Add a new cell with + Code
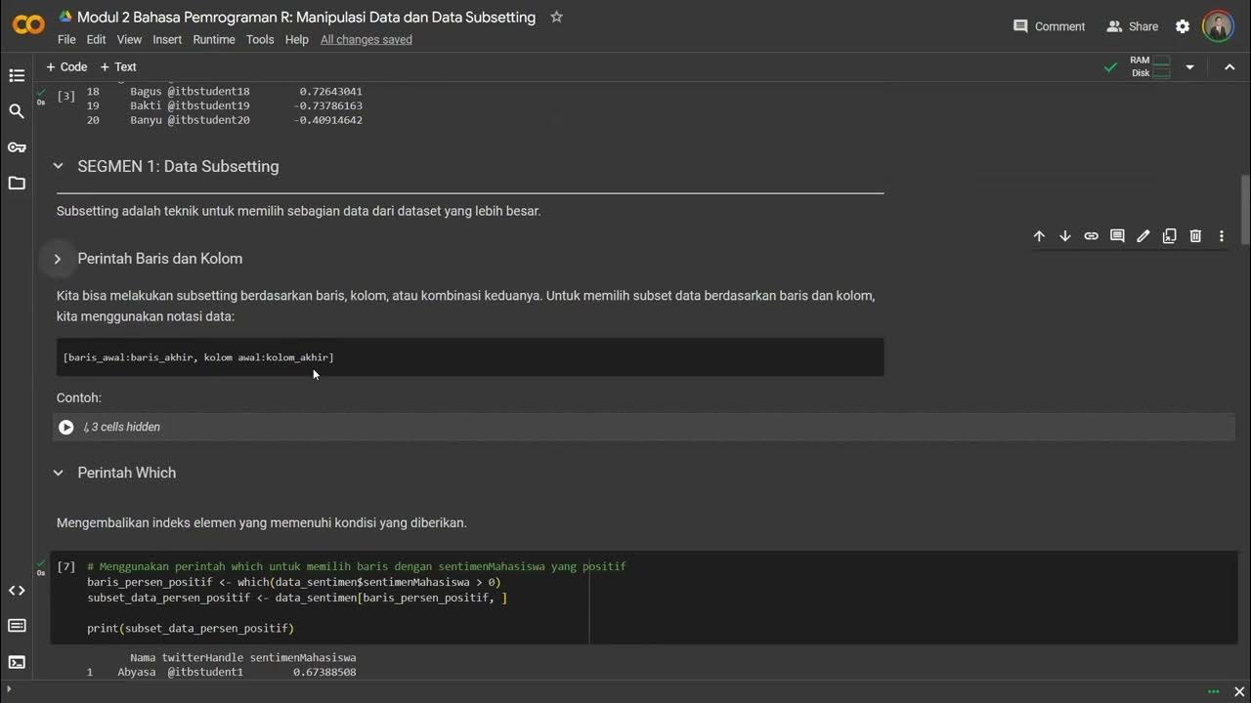Viewport: 1251px width, 703px height. 66,67
